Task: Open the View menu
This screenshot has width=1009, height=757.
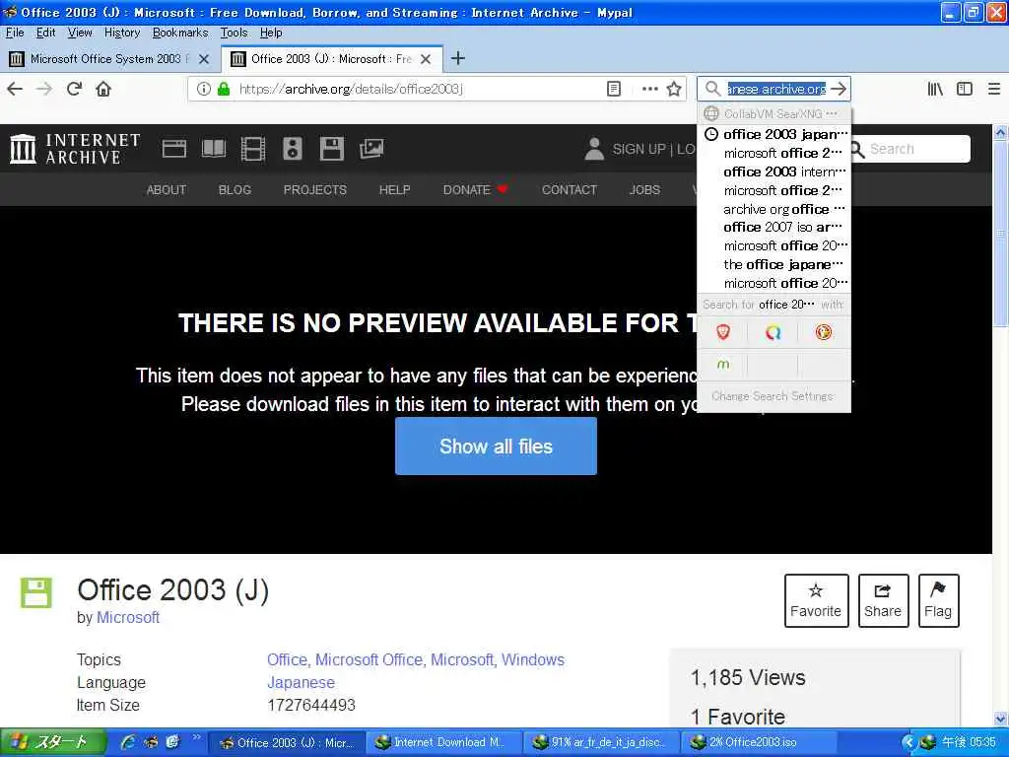Action: 80,33
